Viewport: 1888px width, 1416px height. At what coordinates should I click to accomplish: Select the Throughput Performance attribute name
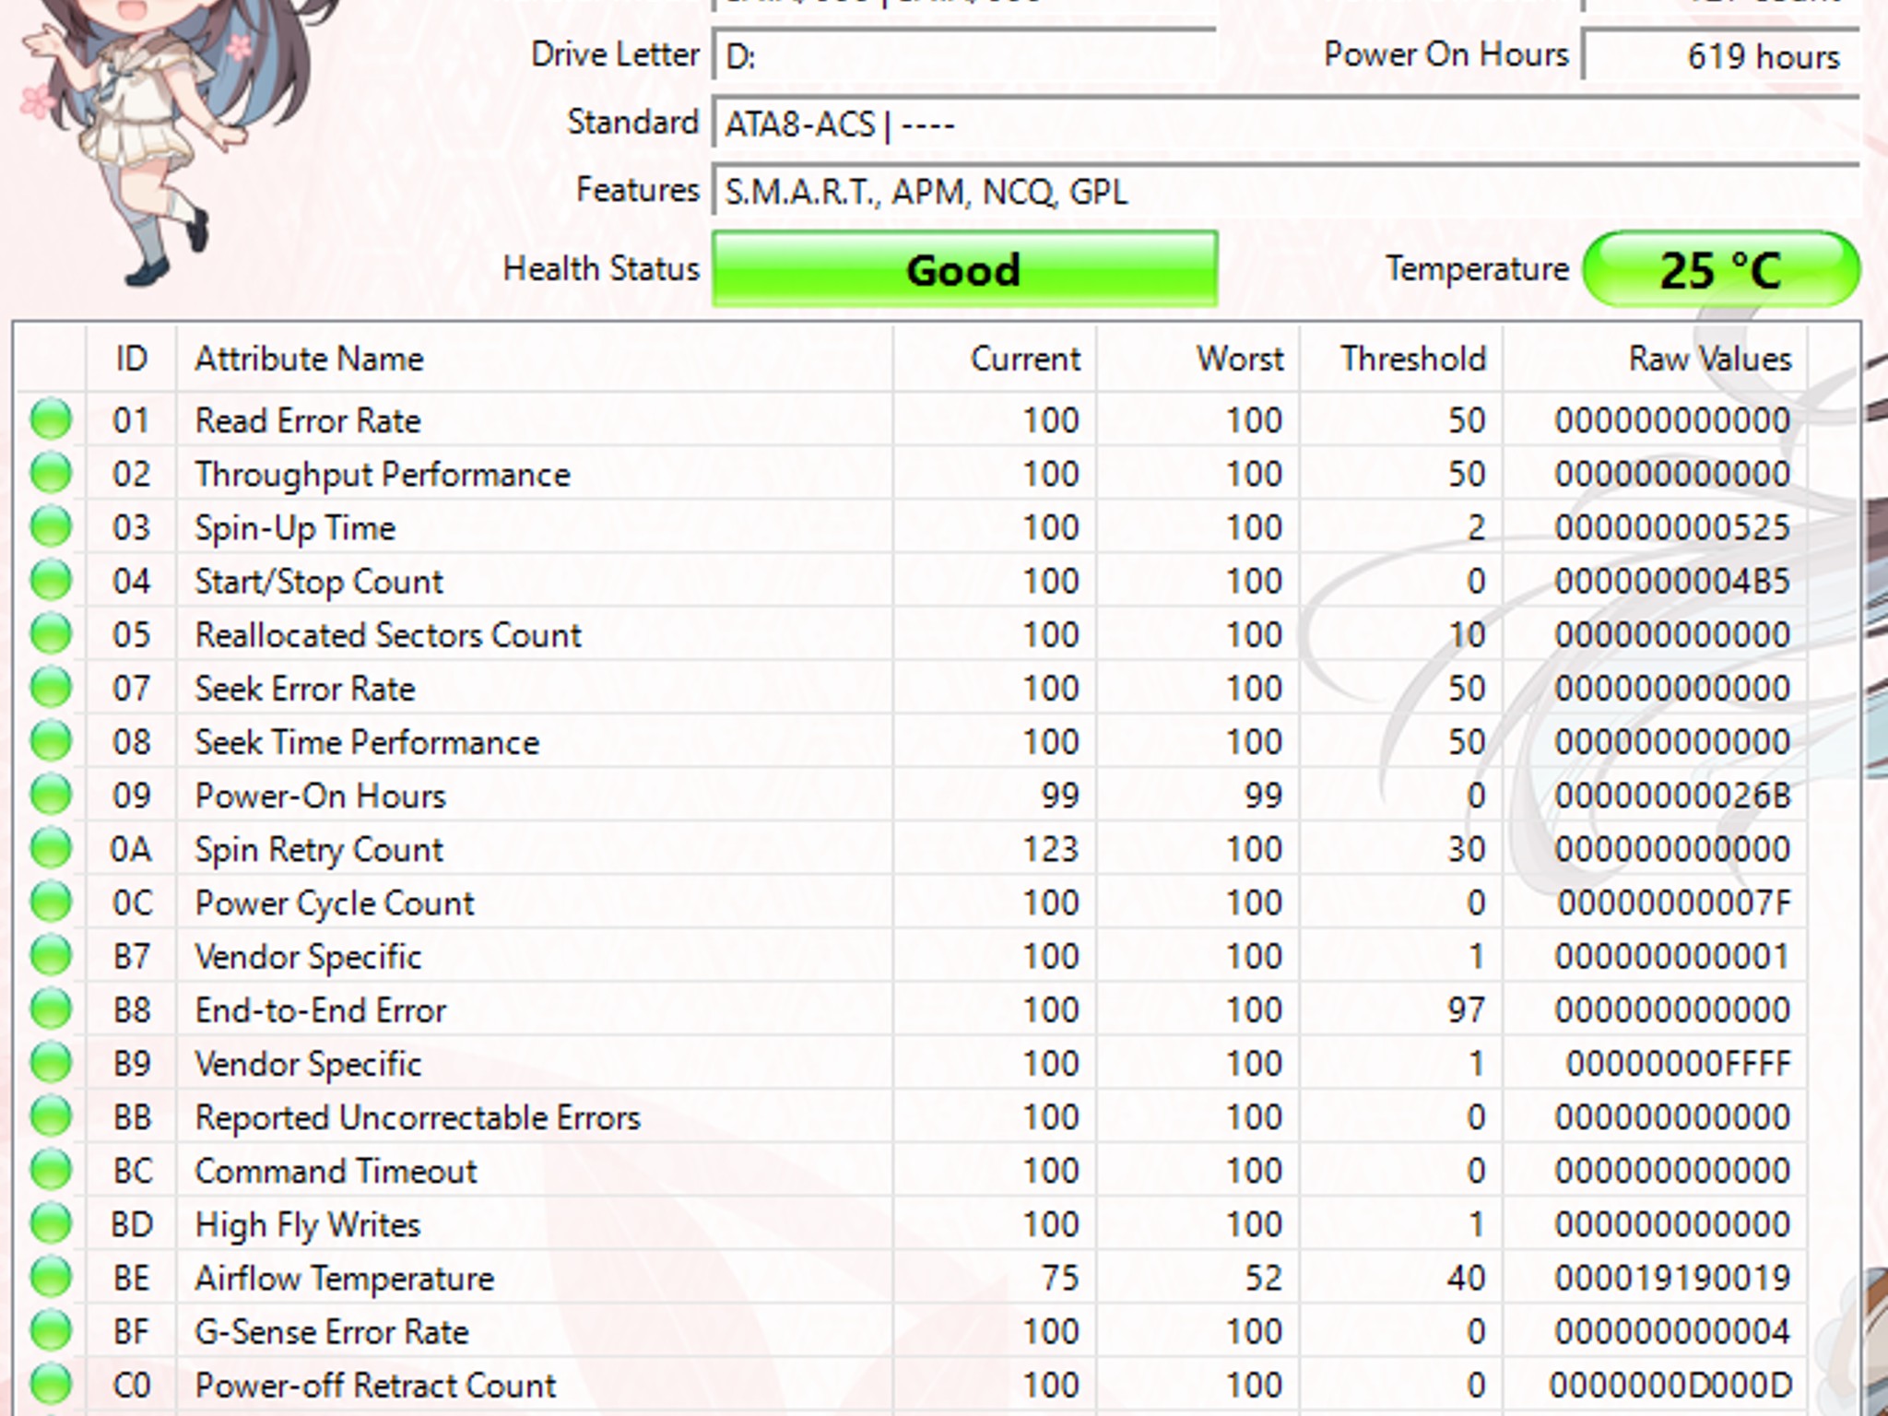[383, 475]
